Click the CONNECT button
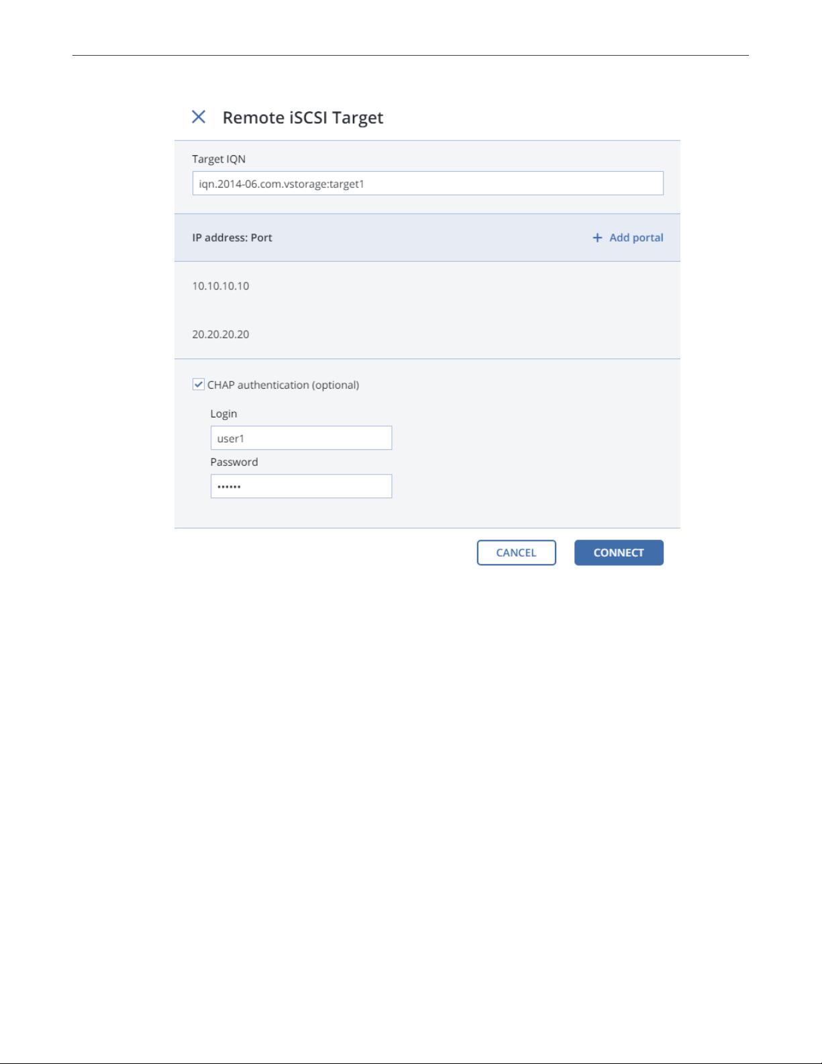The width and height of the screenshot is (822, 1064). point(619,552)
